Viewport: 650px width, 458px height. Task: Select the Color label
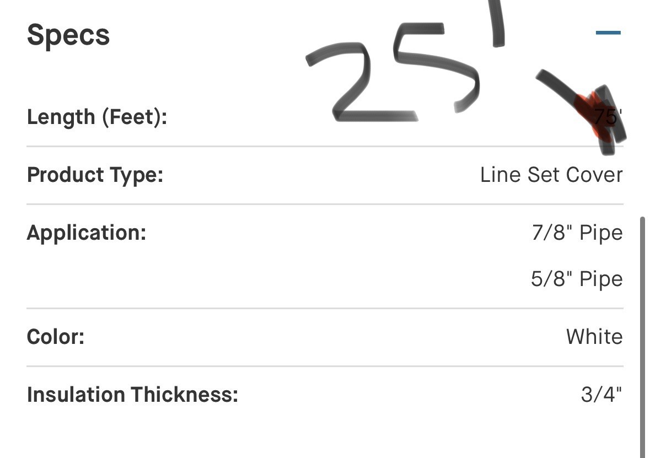[56, 337]
